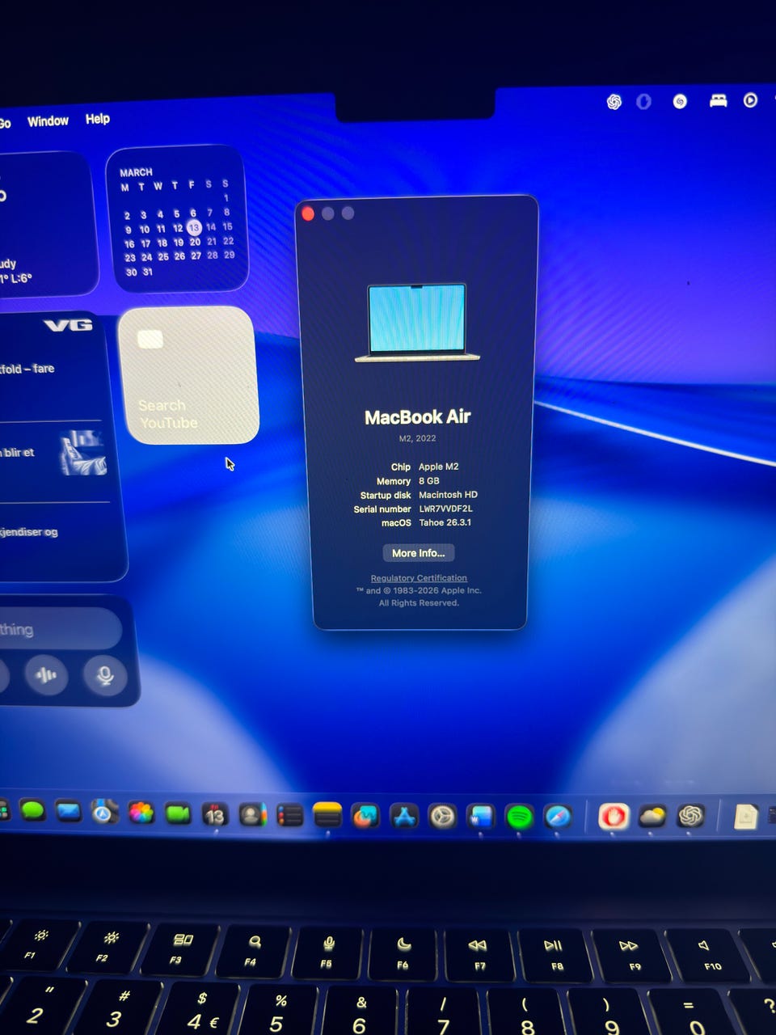Open Messages from the Dock
776x1035 pixels.
coord(32,811)
